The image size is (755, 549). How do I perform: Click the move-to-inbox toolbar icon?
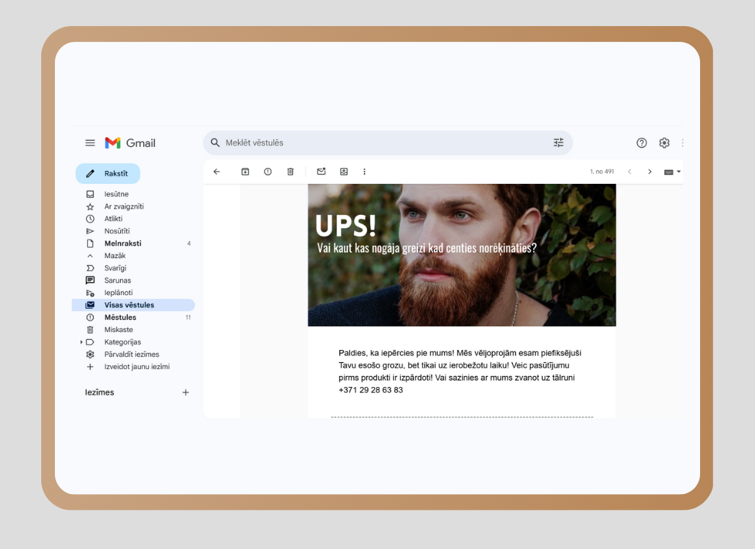(344, 172)
